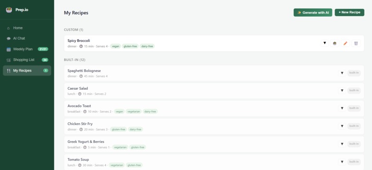Viewport: 372px width, 170px height.
Task: Click the clock icon on Spicy Broccoli row
Action: 81,47
